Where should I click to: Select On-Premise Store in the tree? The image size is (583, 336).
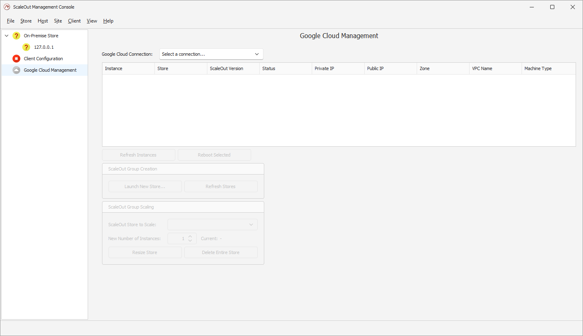tap(41, 36)
